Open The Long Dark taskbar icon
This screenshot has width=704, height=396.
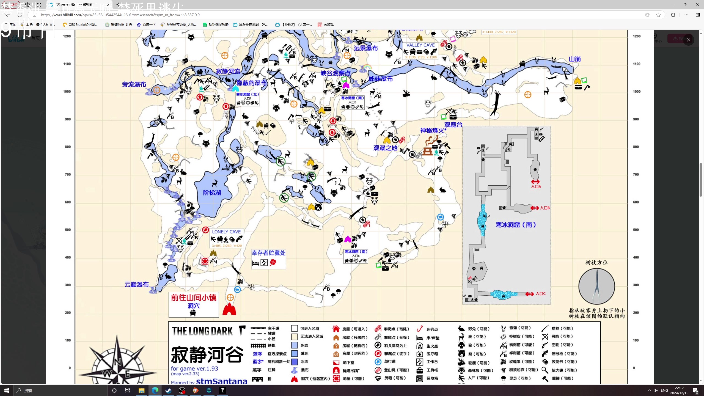click(222, 391)
